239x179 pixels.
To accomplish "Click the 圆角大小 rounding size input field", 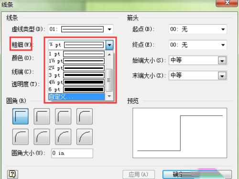I will click(72, 153).
